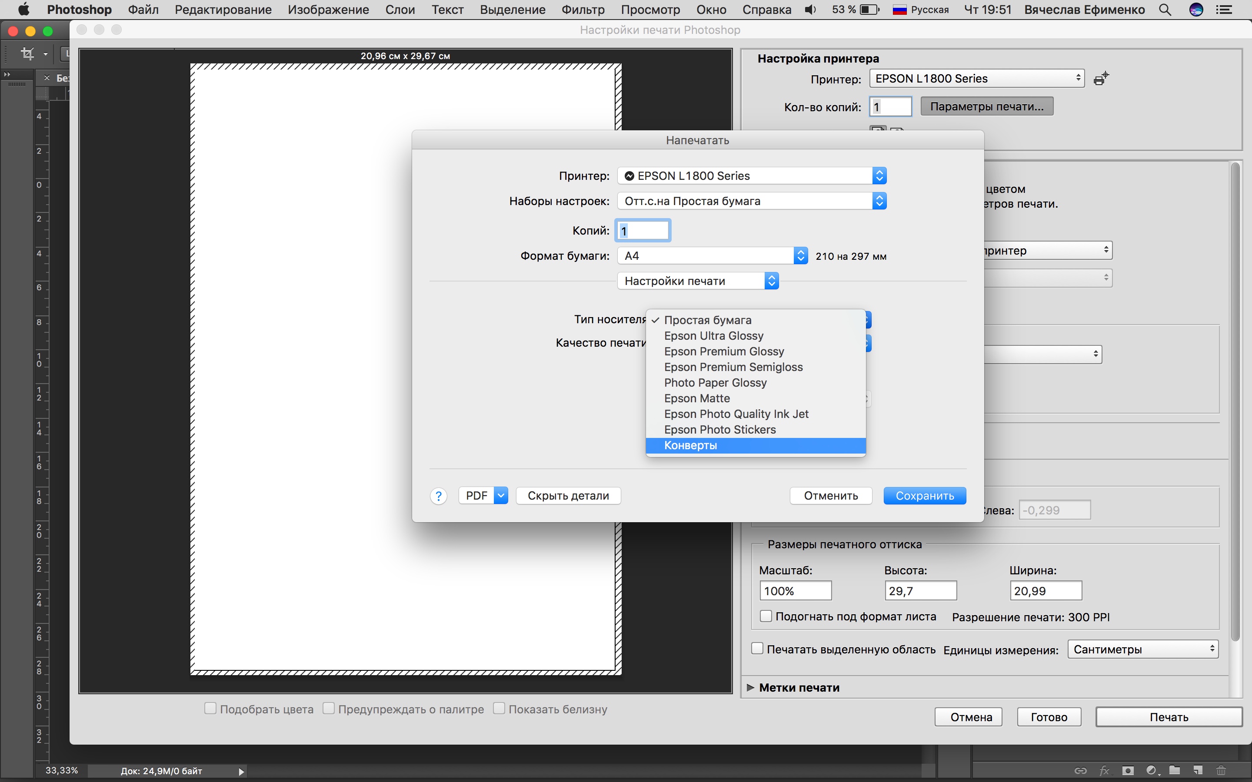Click the create new layer icon
The image size is (1252, 782).
(1198, 770)
